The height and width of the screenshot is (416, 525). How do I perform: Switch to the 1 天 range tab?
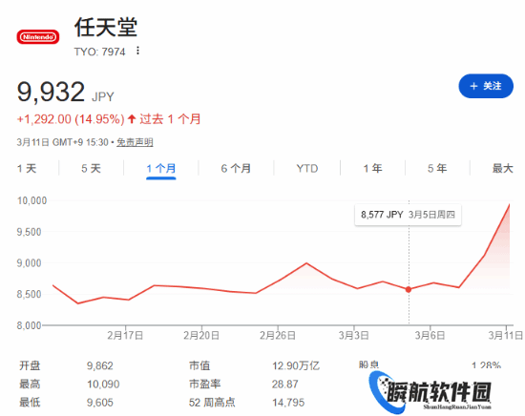pyautogui.click(x=27, y=168)
